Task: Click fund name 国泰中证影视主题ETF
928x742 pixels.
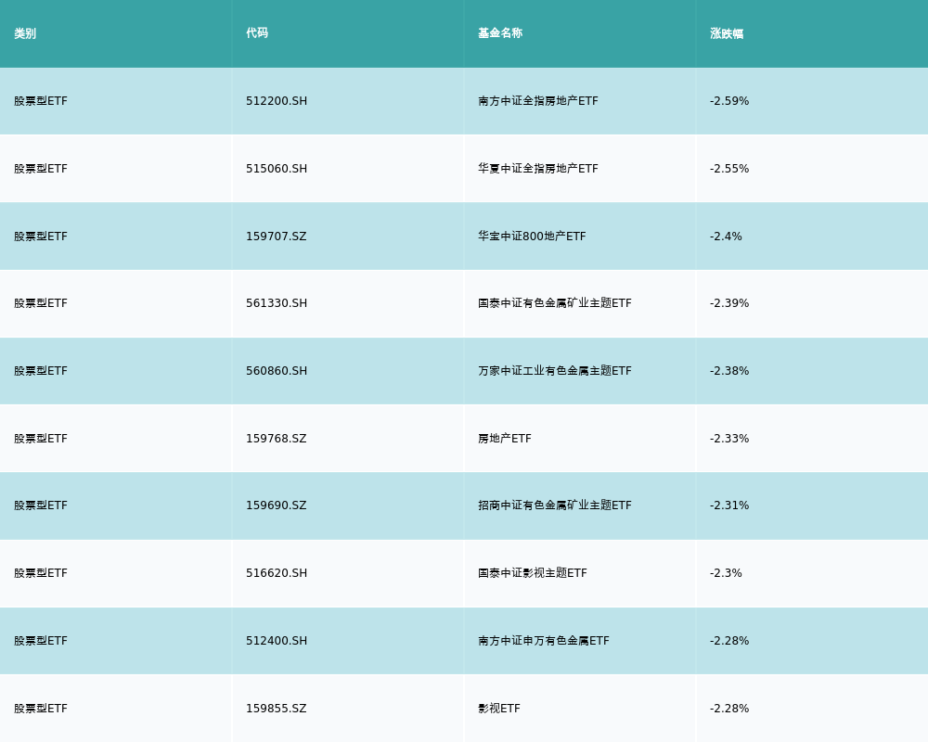Action: (x=533, y=573)
